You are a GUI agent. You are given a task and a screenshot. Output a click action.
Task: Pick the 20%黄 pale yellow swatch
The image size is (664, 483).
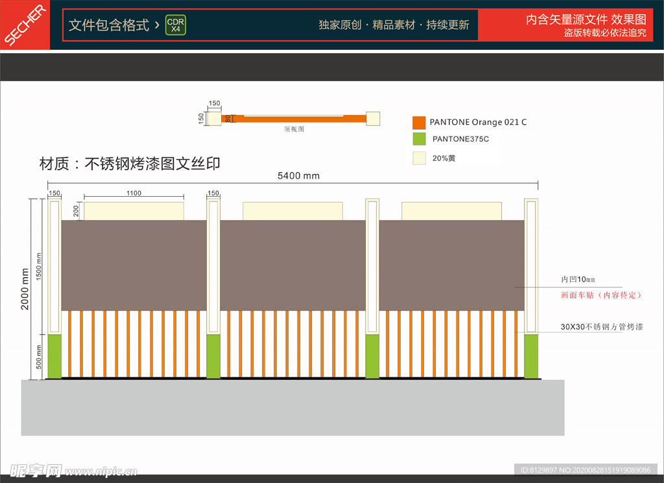coord(419,158)
